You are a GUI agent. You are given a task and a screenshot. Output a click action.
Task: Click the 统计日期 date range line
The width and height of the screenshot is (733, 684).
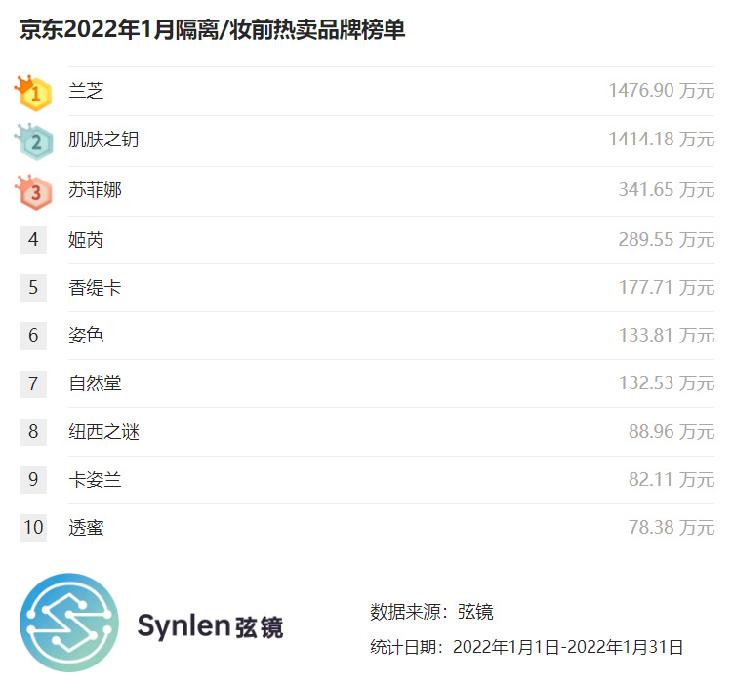click(x=527, y=647)
